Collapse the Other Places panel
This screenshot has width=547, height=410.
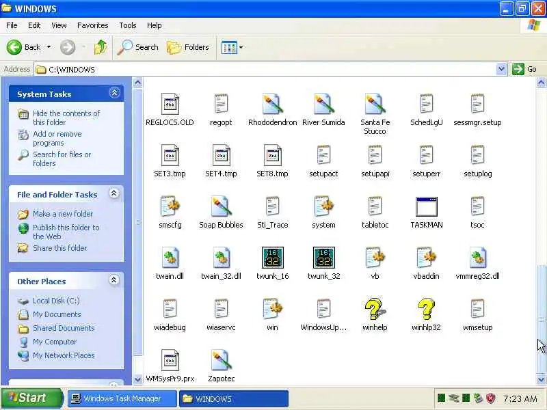pyautogui.click(x=114, y=280)
